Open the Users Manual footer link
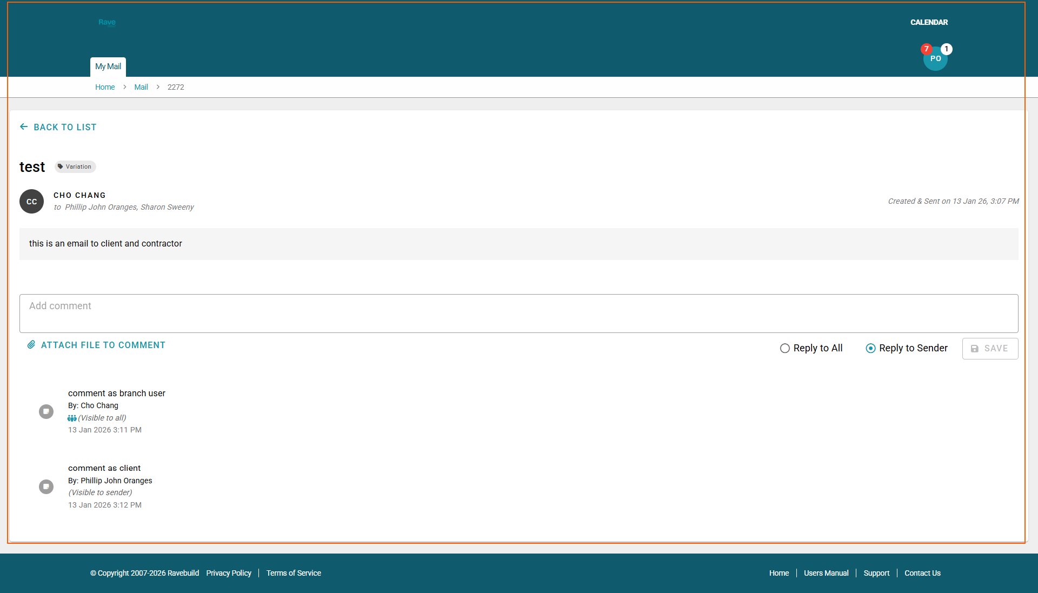Image resolution: width=1038 pixels, height=593 pixels. 826,573
